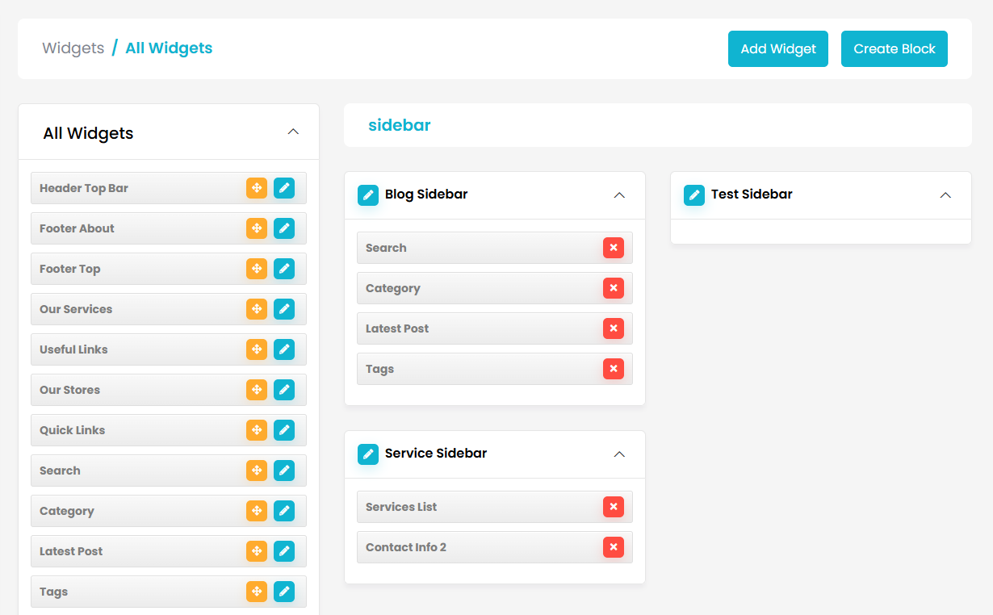Screen dimensions: 993x615
Task: Click the Create Block button
Action: coord(894,48)
